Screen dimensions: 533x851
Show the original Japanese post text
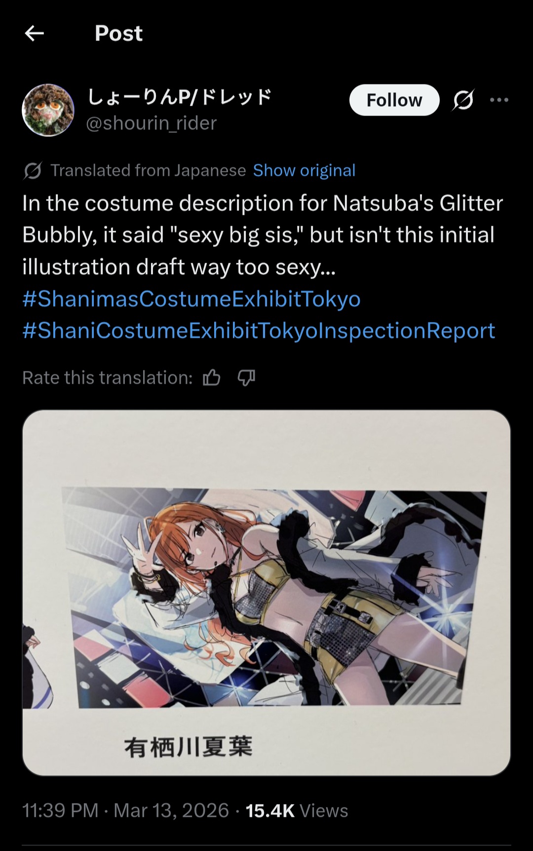click(x=304, y=170)
